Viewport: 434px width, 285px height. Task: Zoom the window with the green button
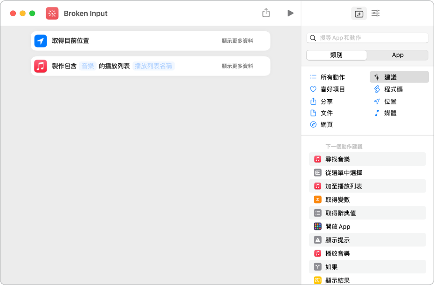point(32,13)
